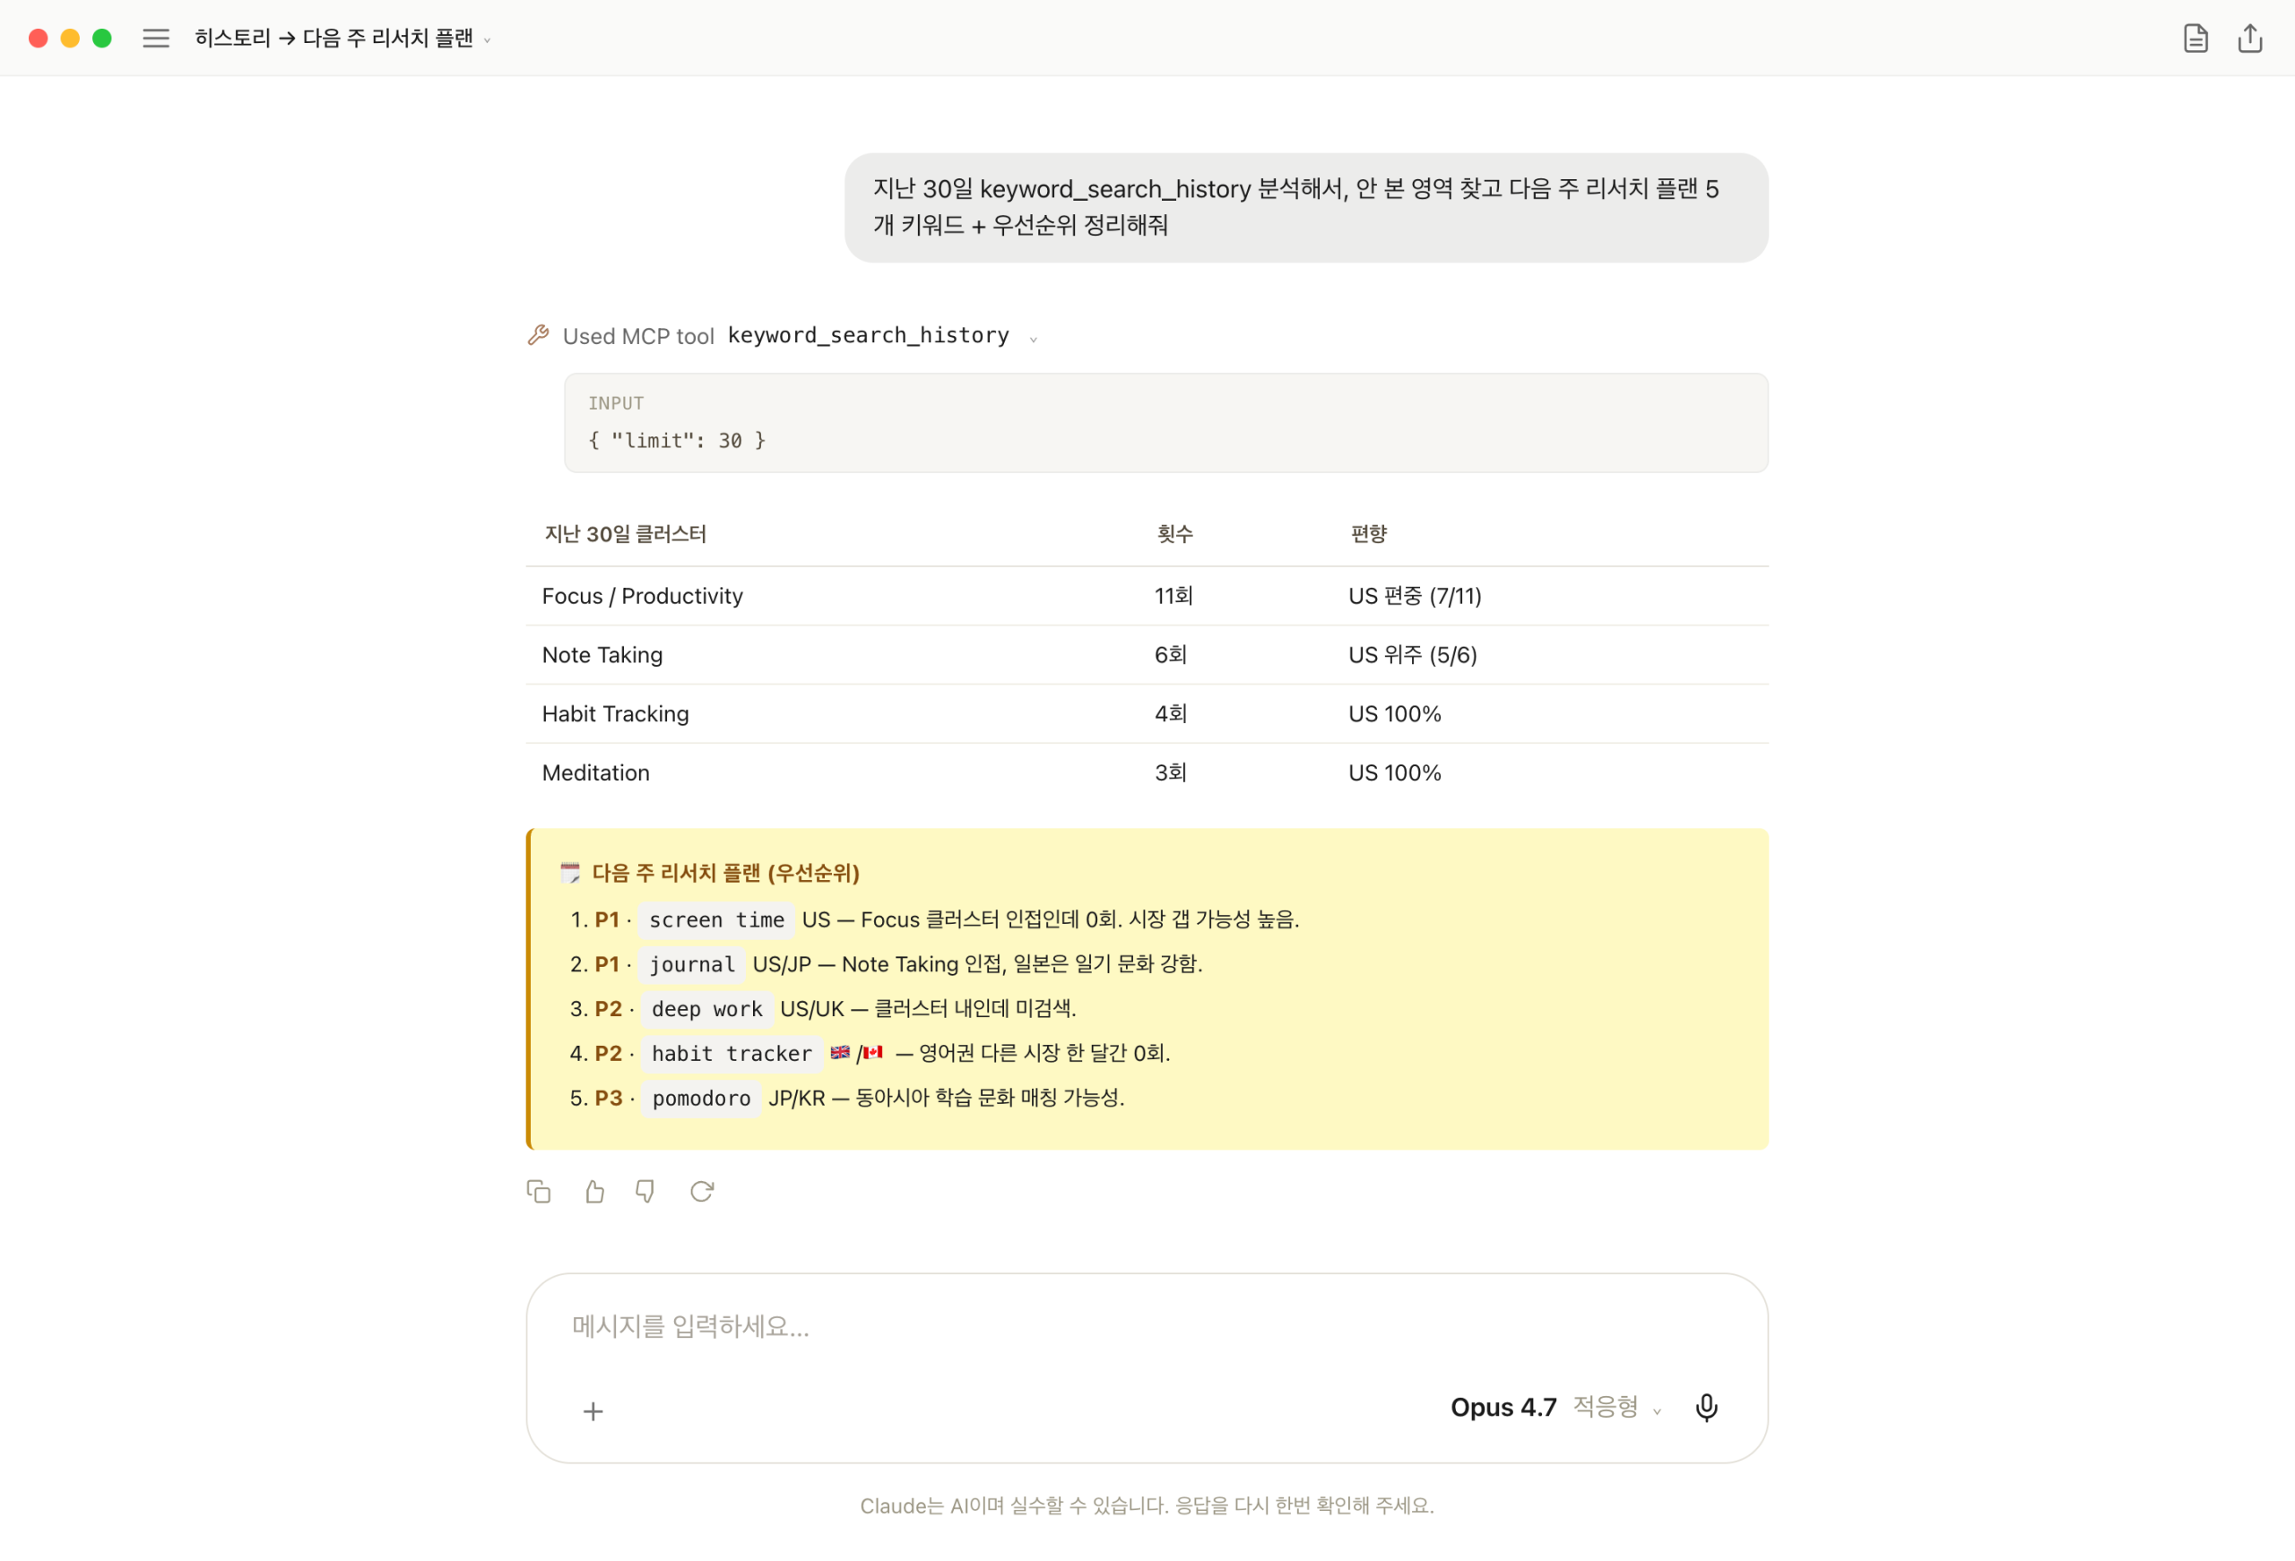The image size is (2295, 1561).
Task: Maximize the window with the green button
Action: pos(101,39)
